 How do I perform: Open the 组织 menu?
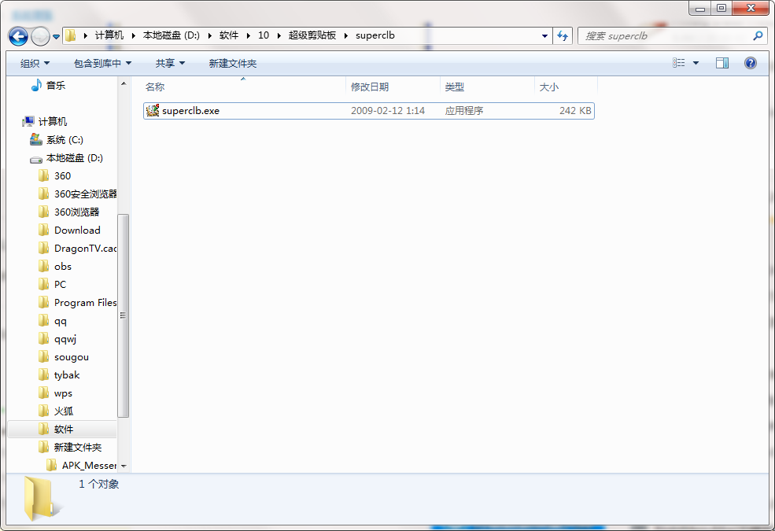[x=35, y=63]
